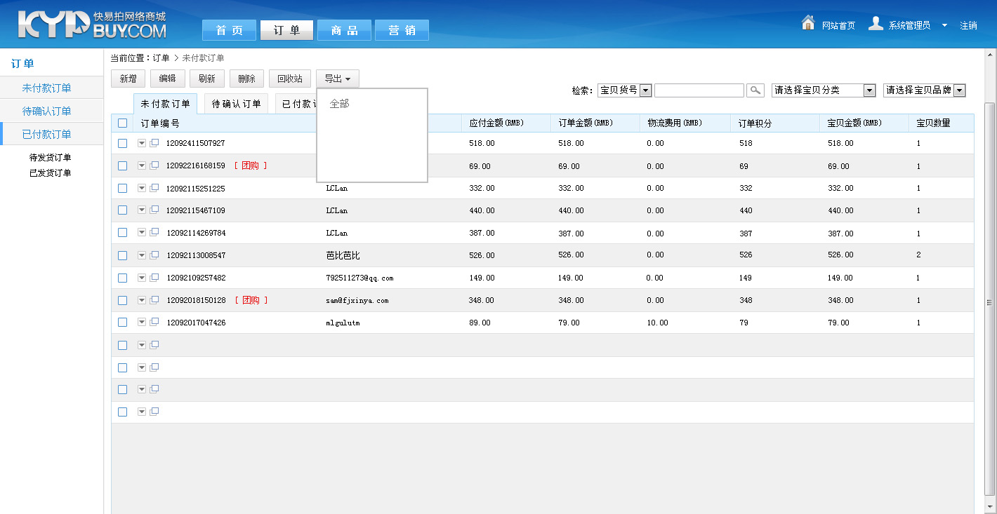Check the box for order 12092114269784

click(x=123, y=232)
